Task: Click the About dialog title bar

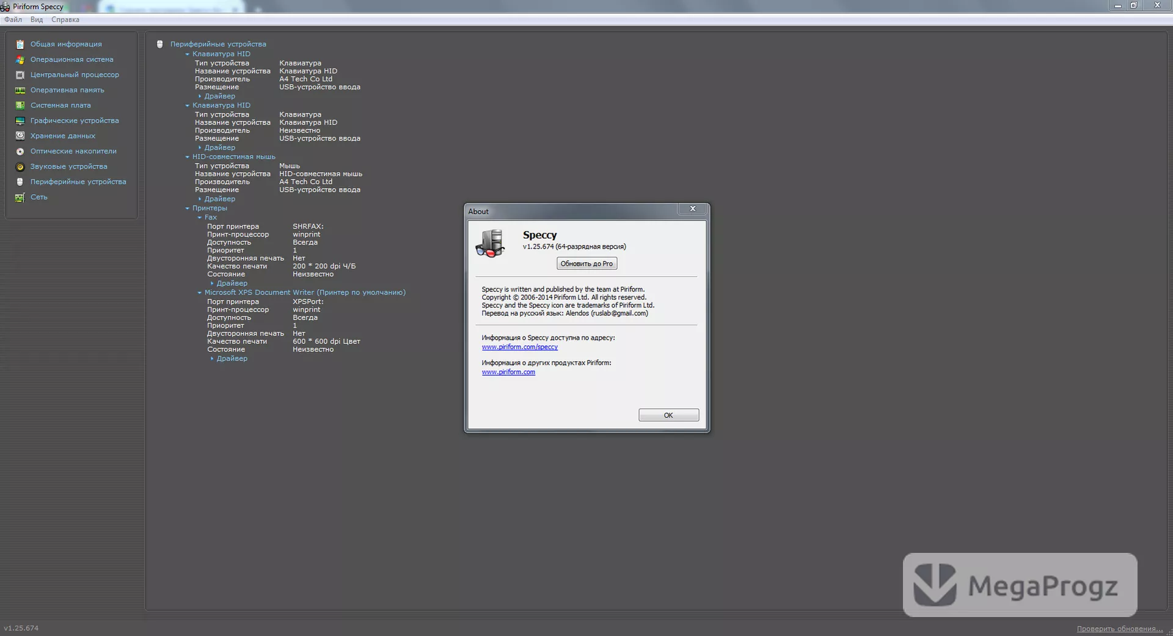Action: [x=571, y=211]
